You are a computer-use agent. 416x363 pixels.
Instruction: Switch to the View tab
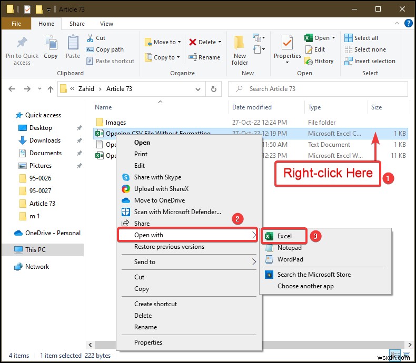[x=106, y=24]
